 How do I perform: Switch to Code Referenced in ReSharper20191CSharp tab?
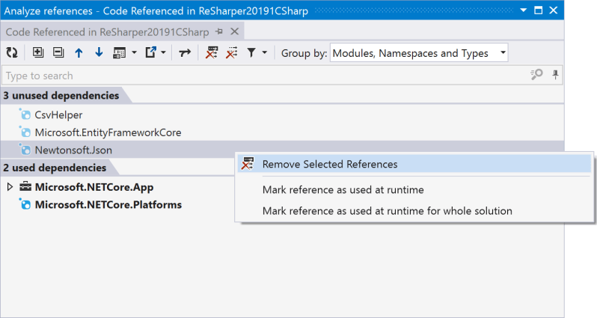click(108, 32)
